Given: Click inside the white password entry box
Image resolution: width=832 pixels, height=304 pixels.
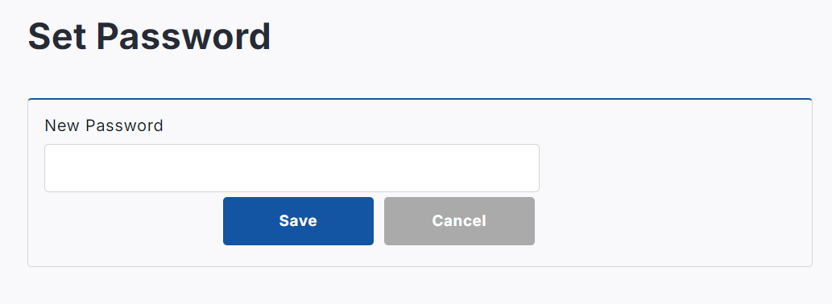Looking at the screenshot, I should [292, 168].
